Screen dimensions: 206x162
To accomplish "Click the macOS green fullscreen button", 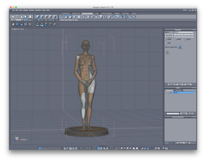I will pos(16,7).
